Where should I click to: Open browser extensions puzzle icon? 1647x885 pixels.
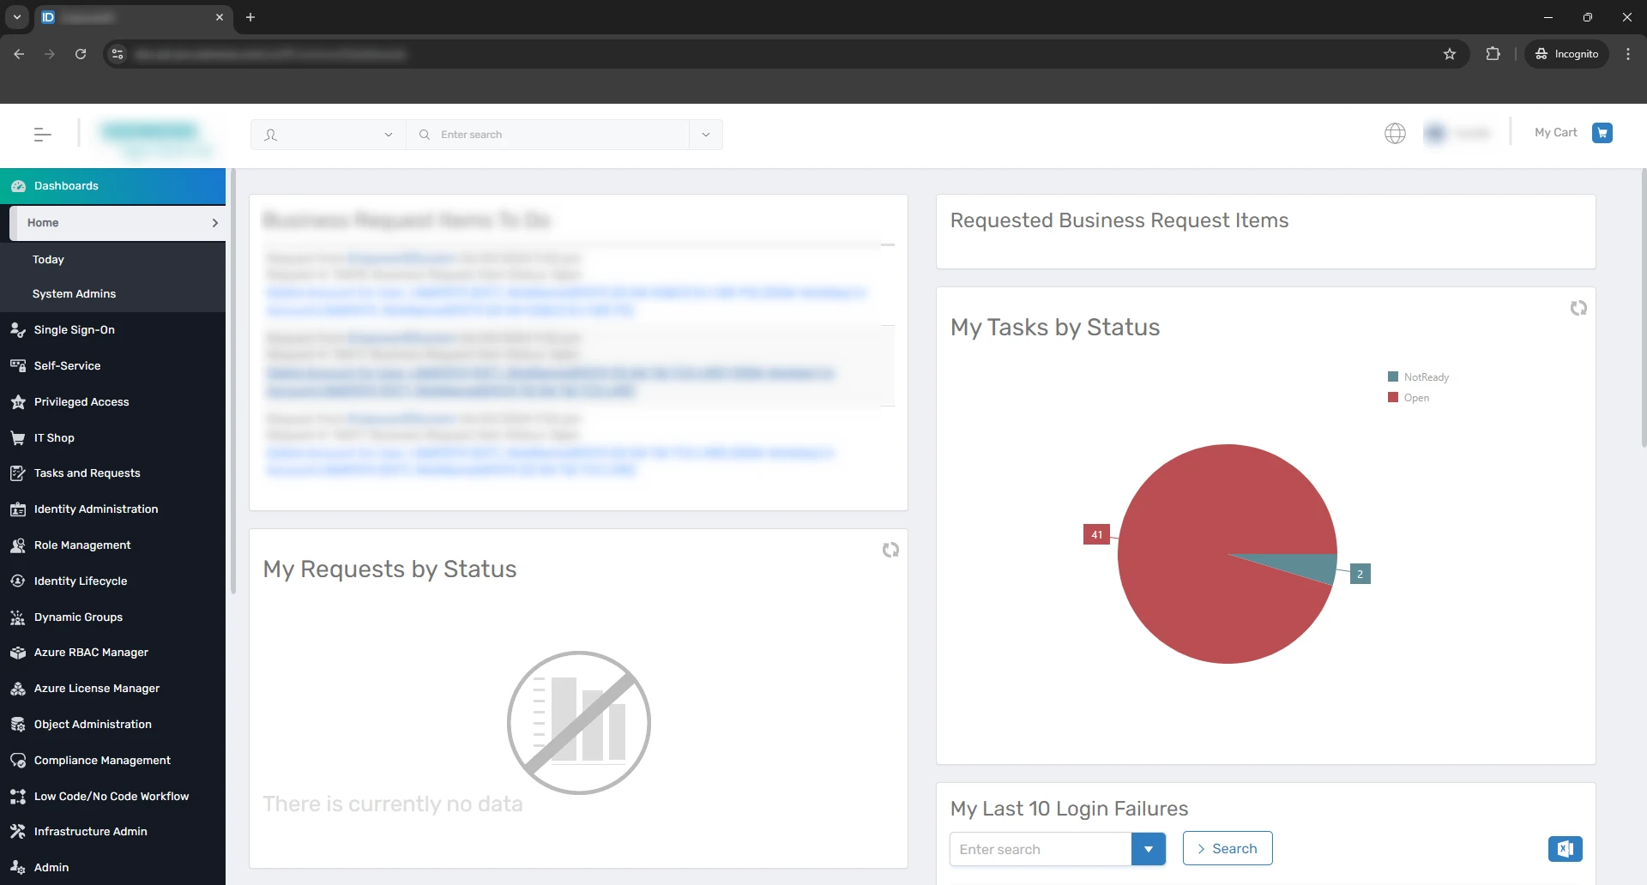(x=1493, y=54)
